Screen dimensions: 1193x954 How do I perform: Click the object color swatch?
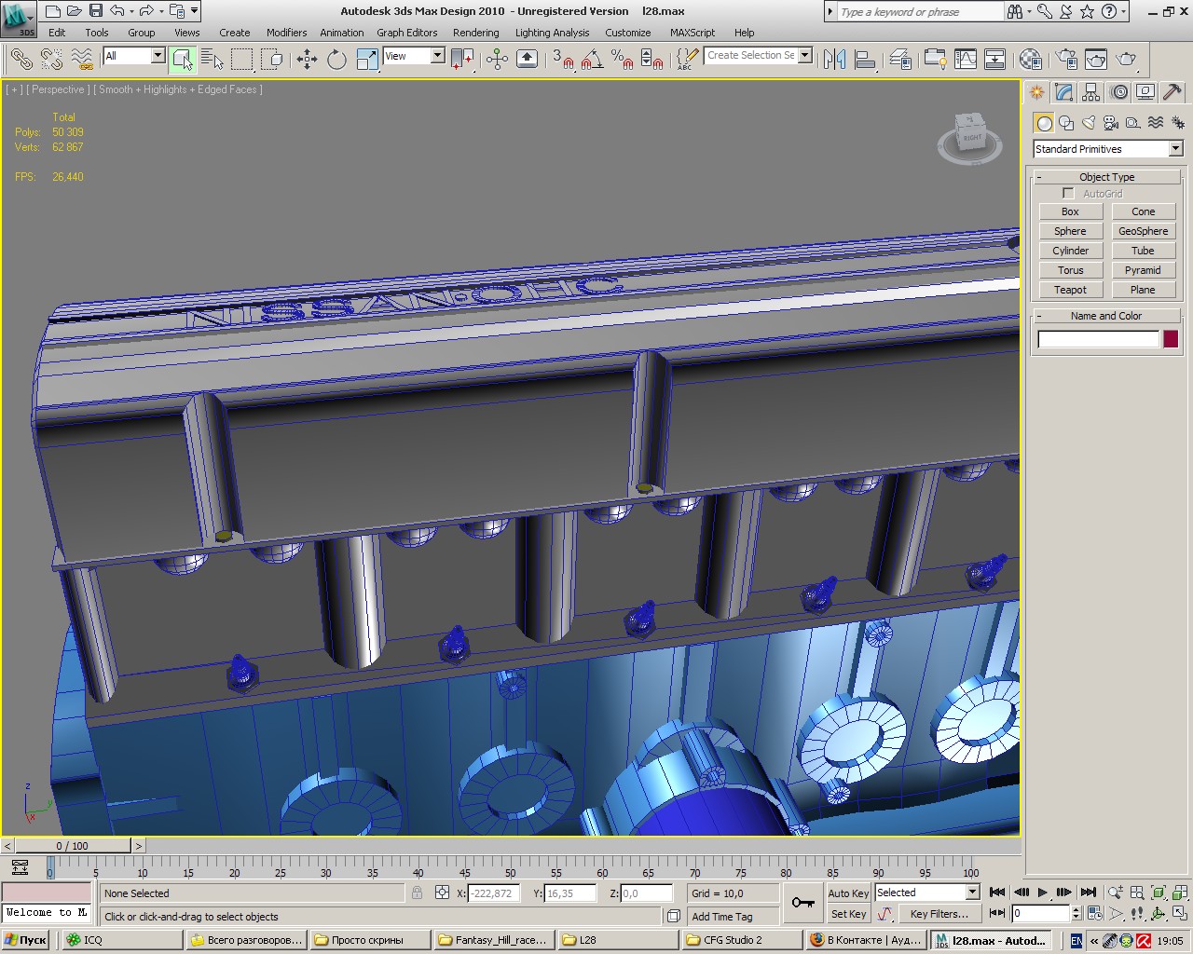(1171, 339)
